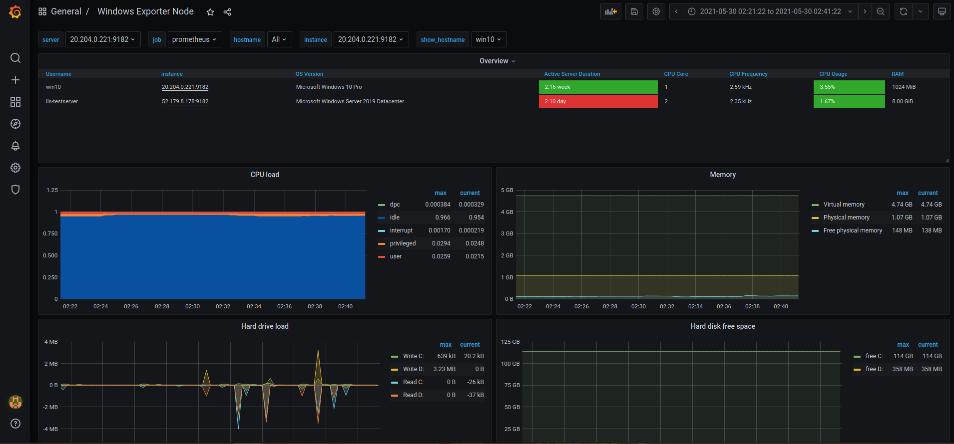The height and width of the screenshot is (444, 954).
Task: Open the Explore compass icon
Action: coord(15,124)
